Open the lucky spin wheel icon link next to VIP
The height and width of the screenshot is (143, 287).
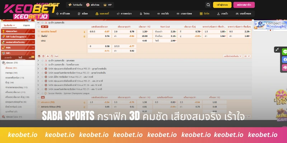click(93, 5)
